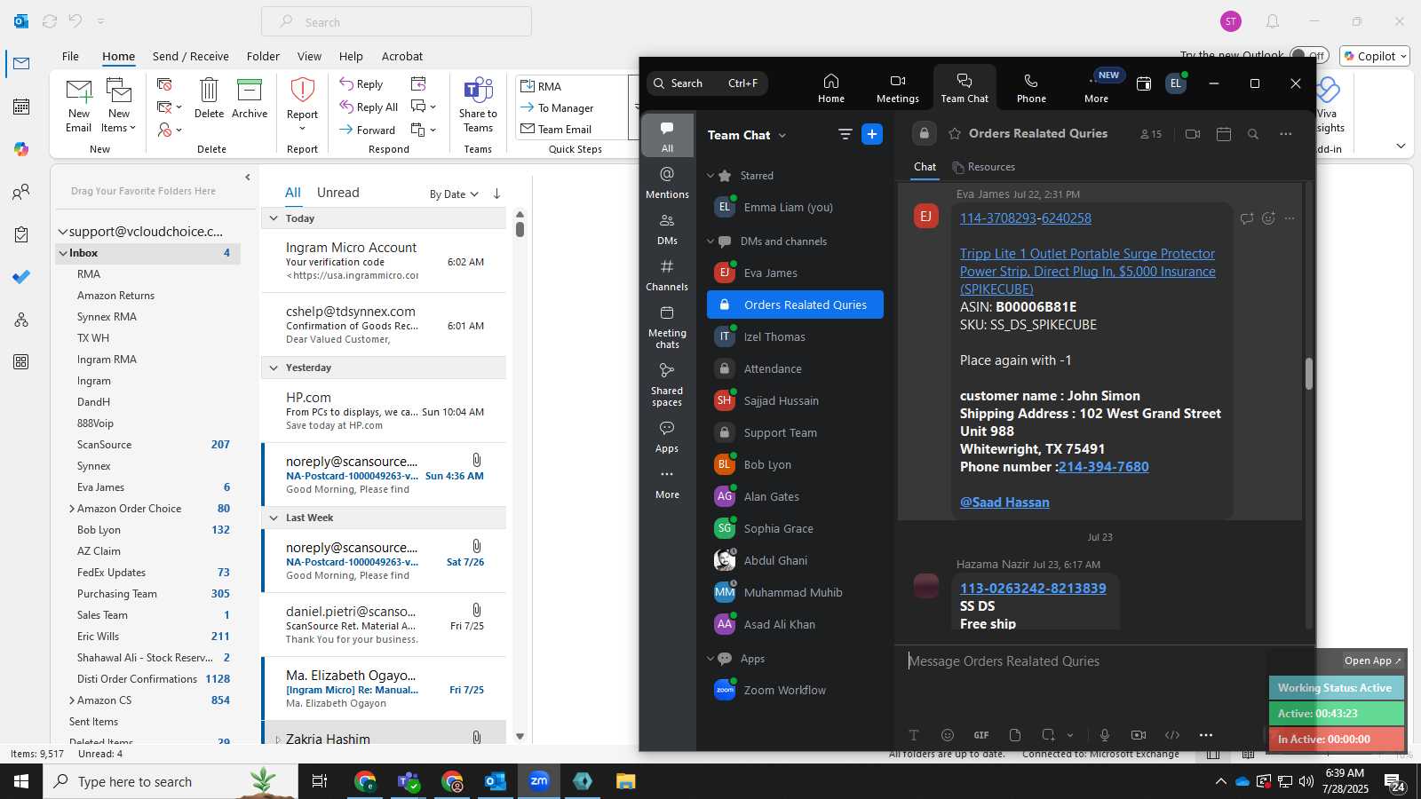
Task: Open Shared spaces in Zoom sidebar
Action: click(667, 384)
